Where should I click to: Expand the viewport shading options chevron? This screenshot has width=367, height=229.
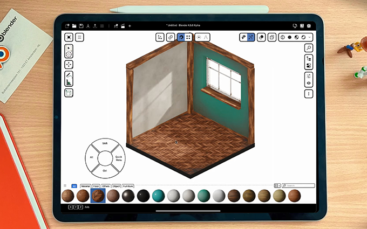(x=309, y=37)
